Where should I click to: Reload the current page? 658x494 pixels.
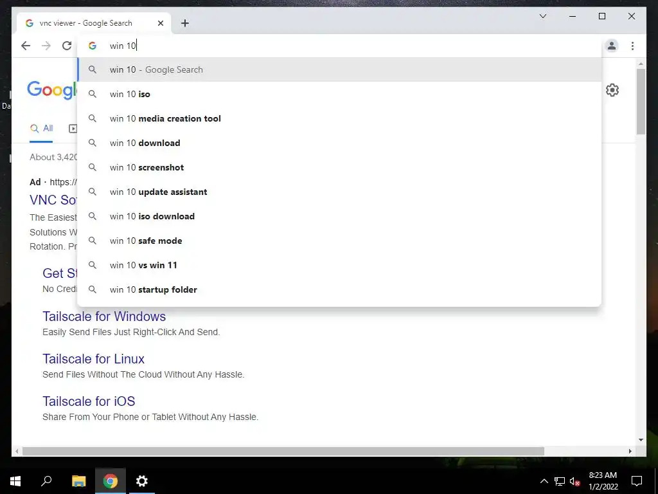pos(67,46)
